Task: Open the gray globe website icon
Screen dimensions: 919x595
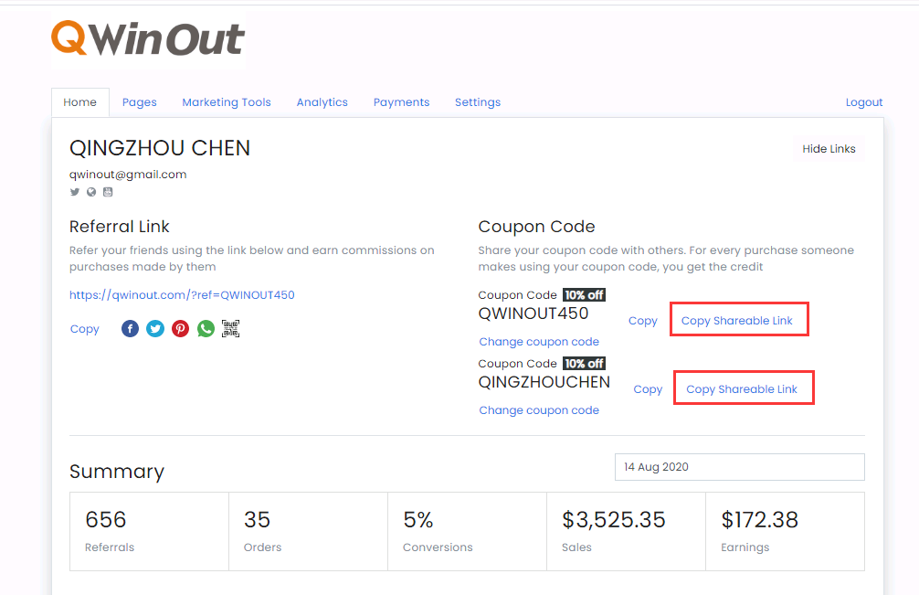Action: (91, 192)
